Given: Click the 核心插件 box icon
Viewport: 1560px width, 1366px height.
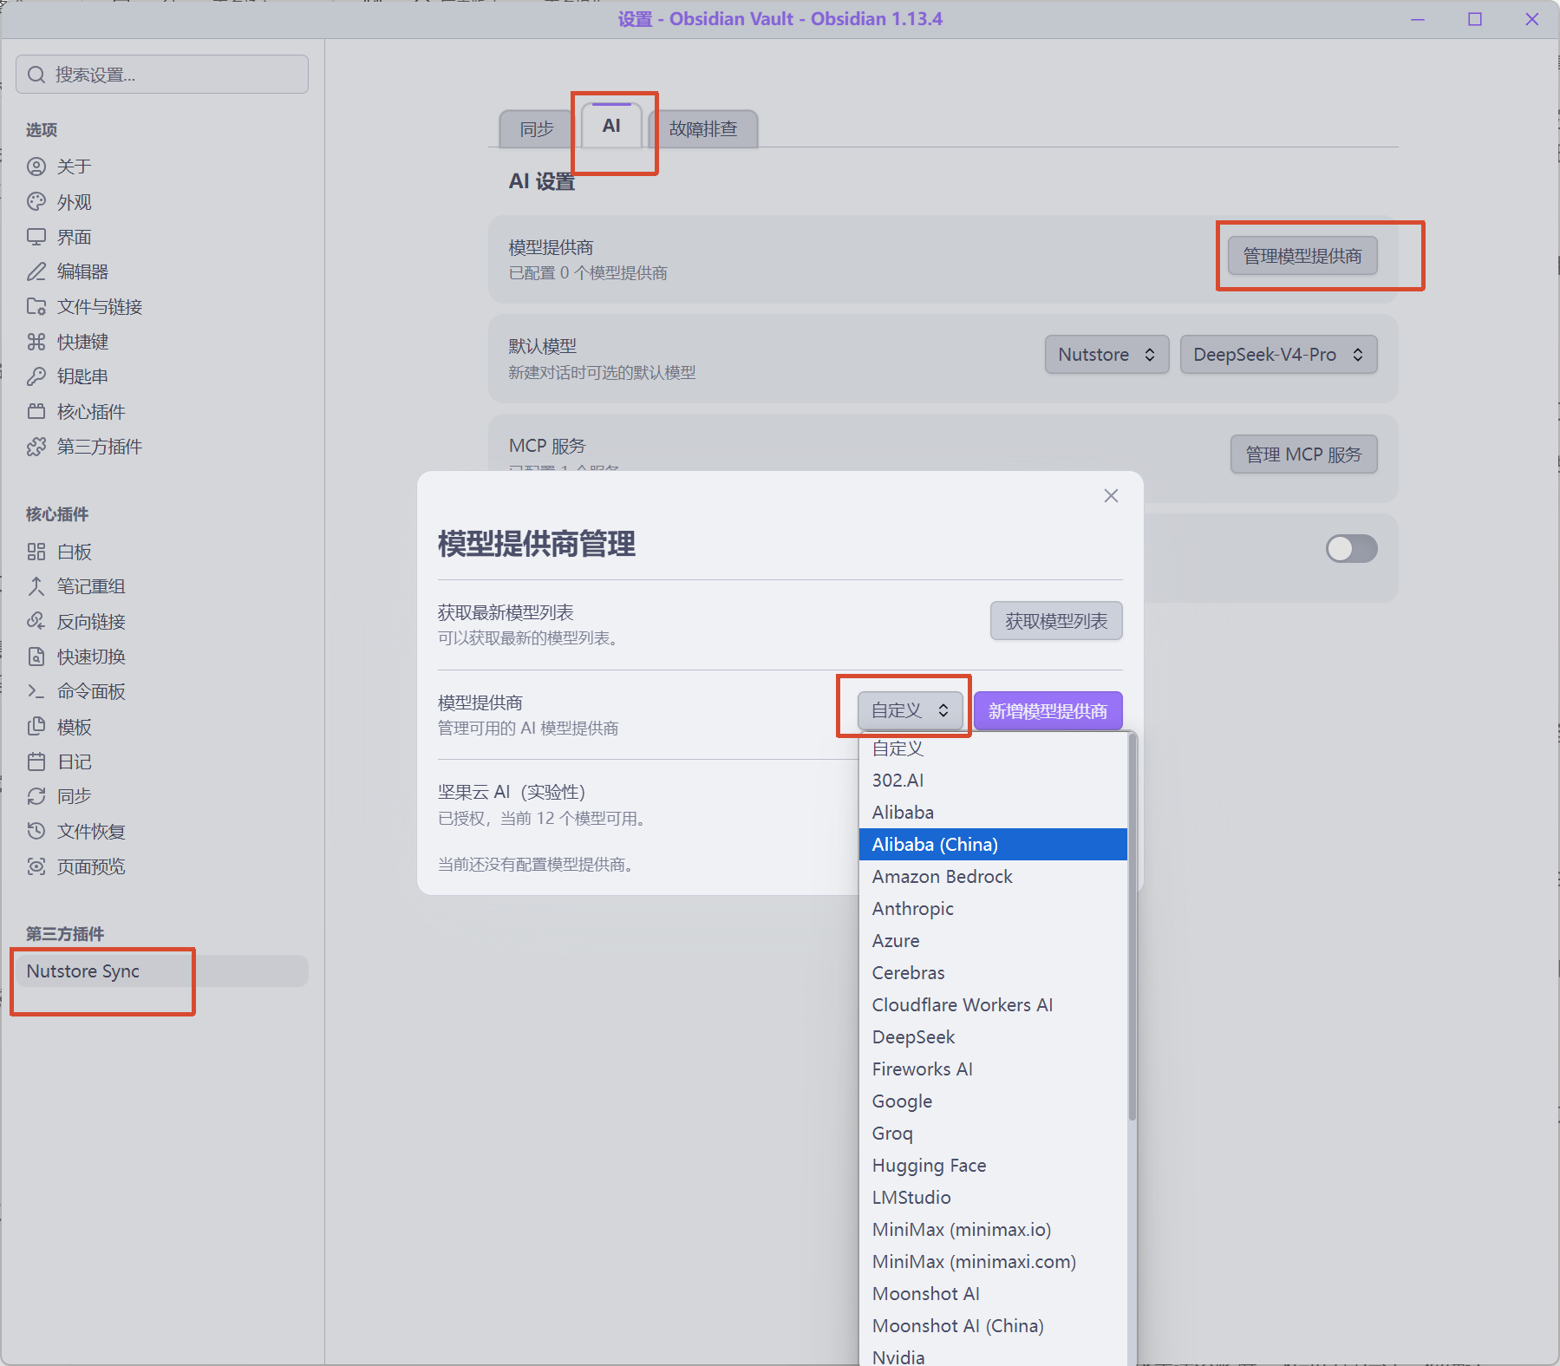Looking at the screenshot, I should click(36, 411).
